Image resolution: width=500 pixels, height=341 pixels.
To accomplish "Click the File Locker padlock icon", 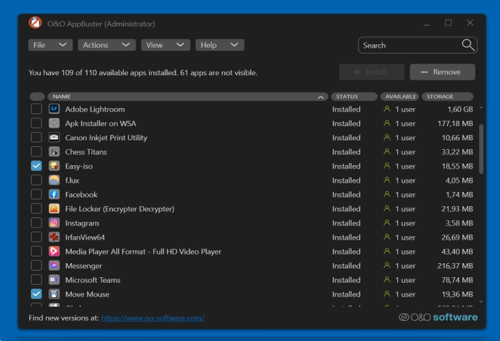I will 54,209.
